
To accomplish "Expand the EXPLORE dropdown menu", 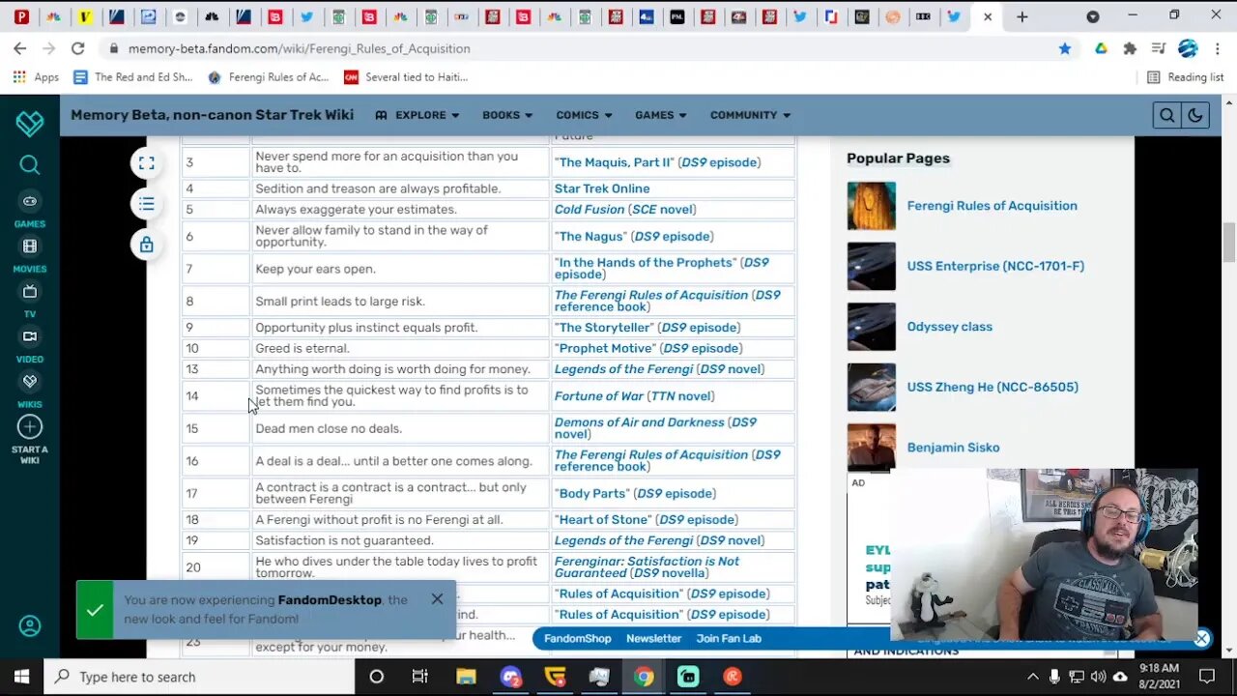I will pyautogui.click(x=417, y=115).
